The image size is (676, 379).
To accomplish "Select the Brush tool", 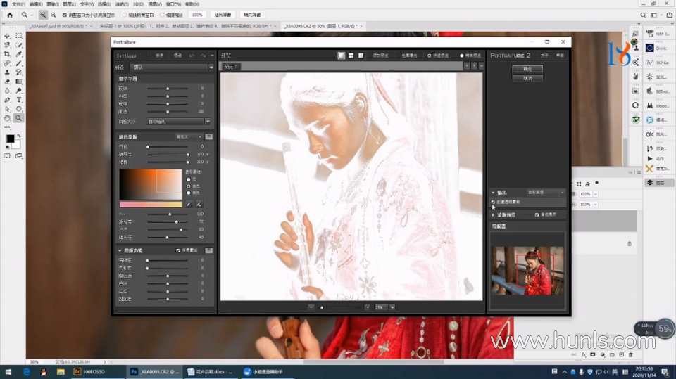I will point(18,63).
